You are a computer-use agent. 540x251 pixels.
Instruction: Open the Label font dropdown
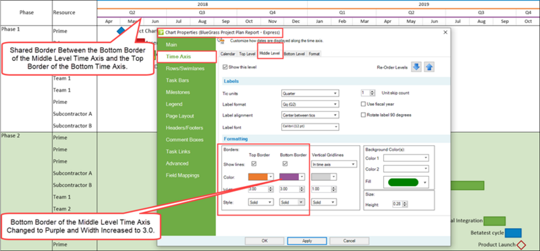[310, 127]
